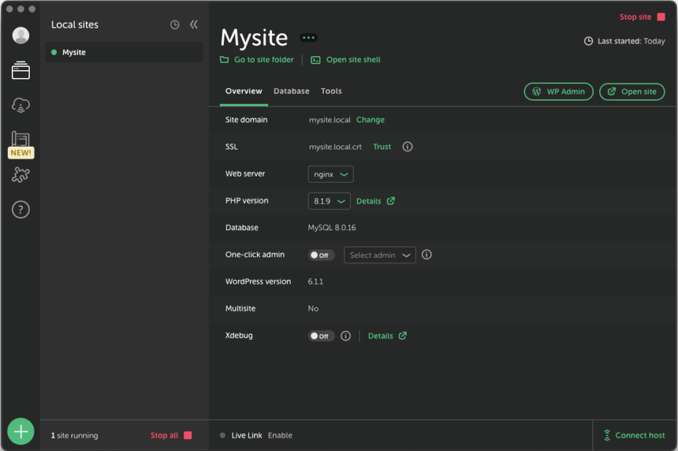Image resolution: width=678 pixels, height=451 pixels.
Task: Click the Mysite page title
Action: [254, 38]
